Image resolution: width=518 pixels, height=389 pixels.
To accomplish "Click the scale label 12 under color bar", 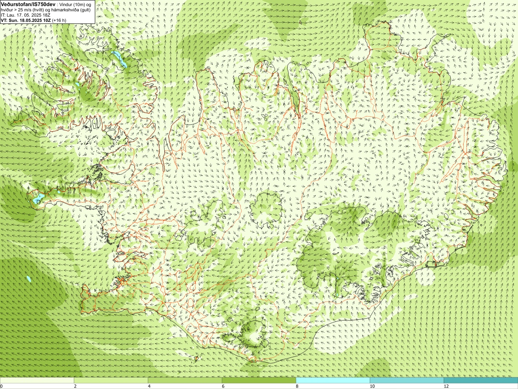I will 446,386.
